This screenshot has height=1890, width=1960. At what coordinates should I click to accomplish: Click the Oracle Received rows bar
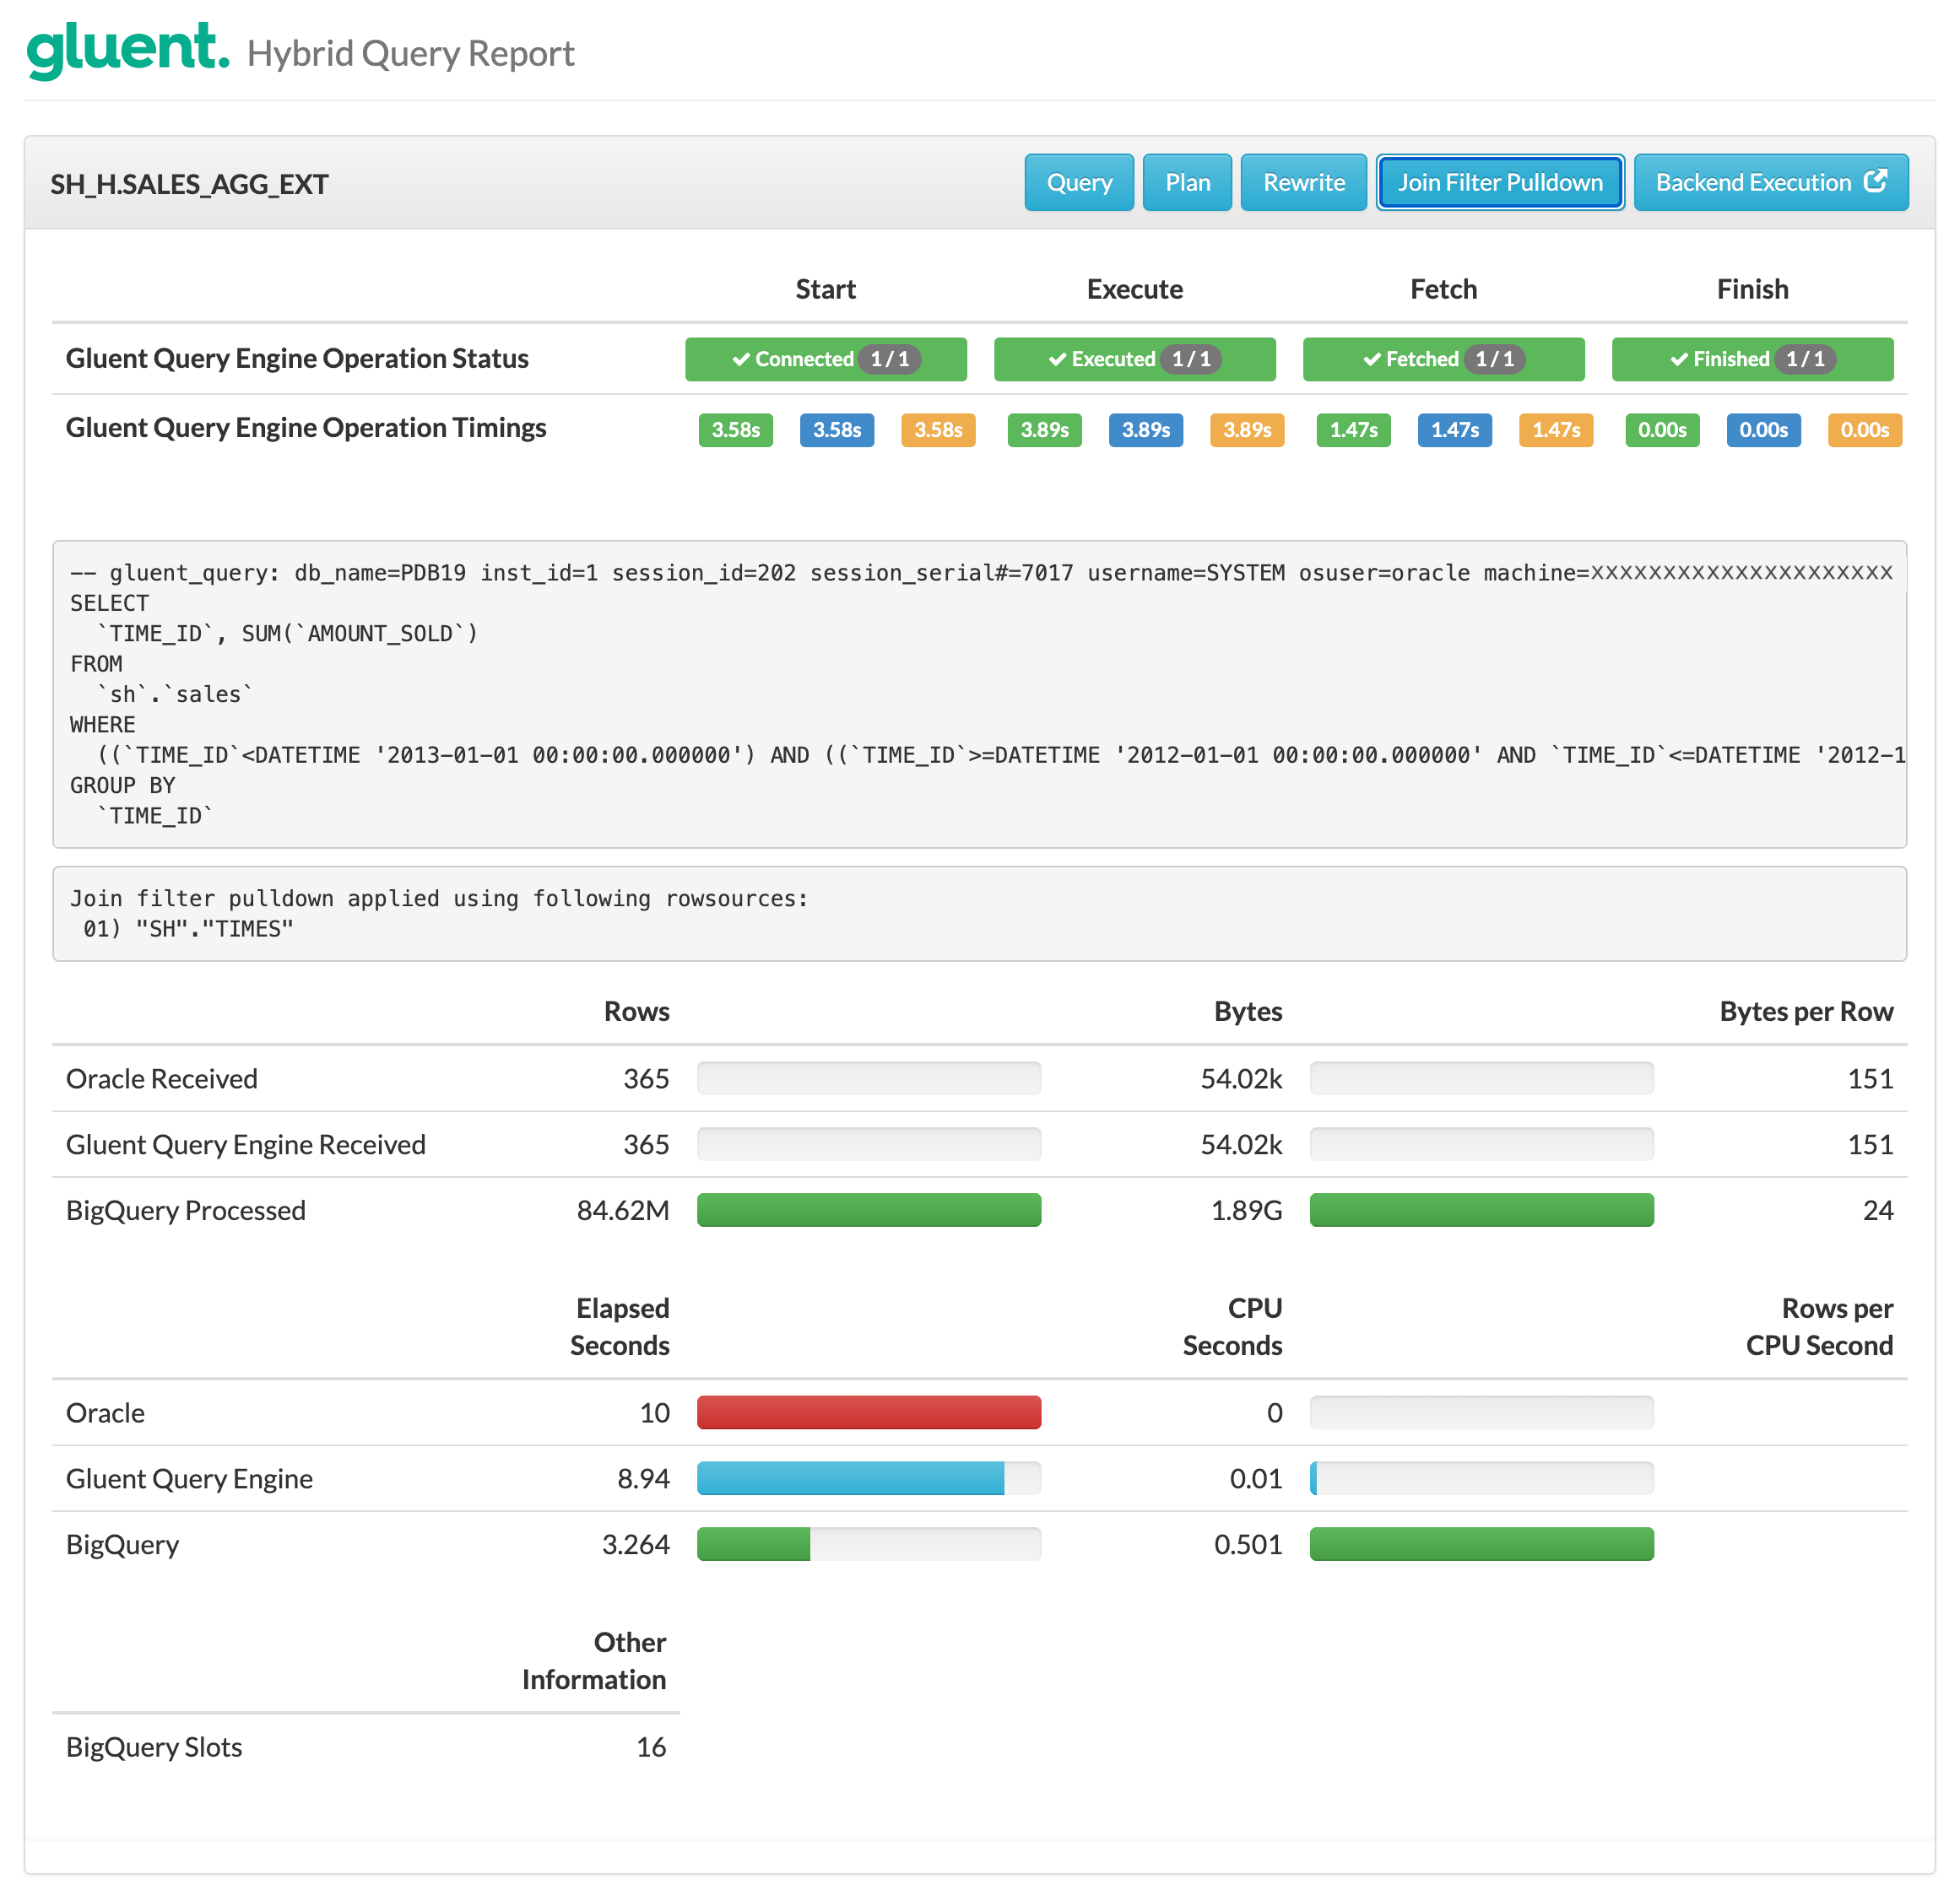click(x=869, y=1078)
